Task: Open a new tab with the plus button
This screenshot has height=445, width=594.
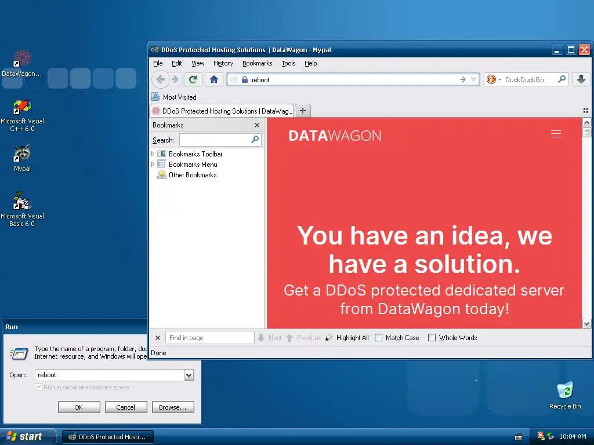Action: point(303,111)
